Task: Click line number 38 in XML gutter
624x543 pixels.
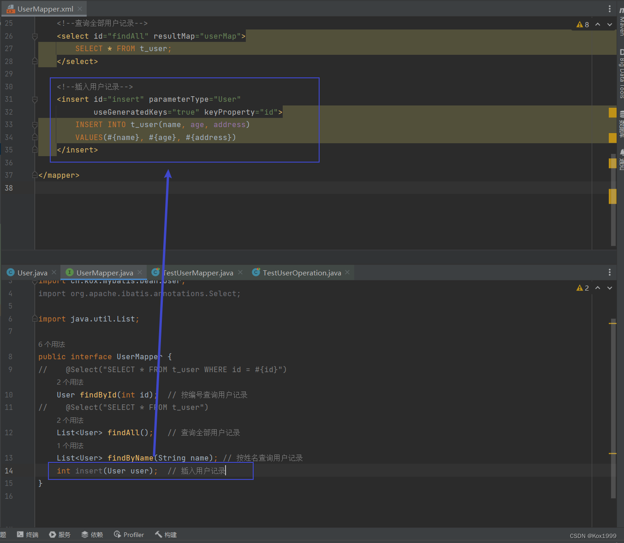Action: click(9, 188)
